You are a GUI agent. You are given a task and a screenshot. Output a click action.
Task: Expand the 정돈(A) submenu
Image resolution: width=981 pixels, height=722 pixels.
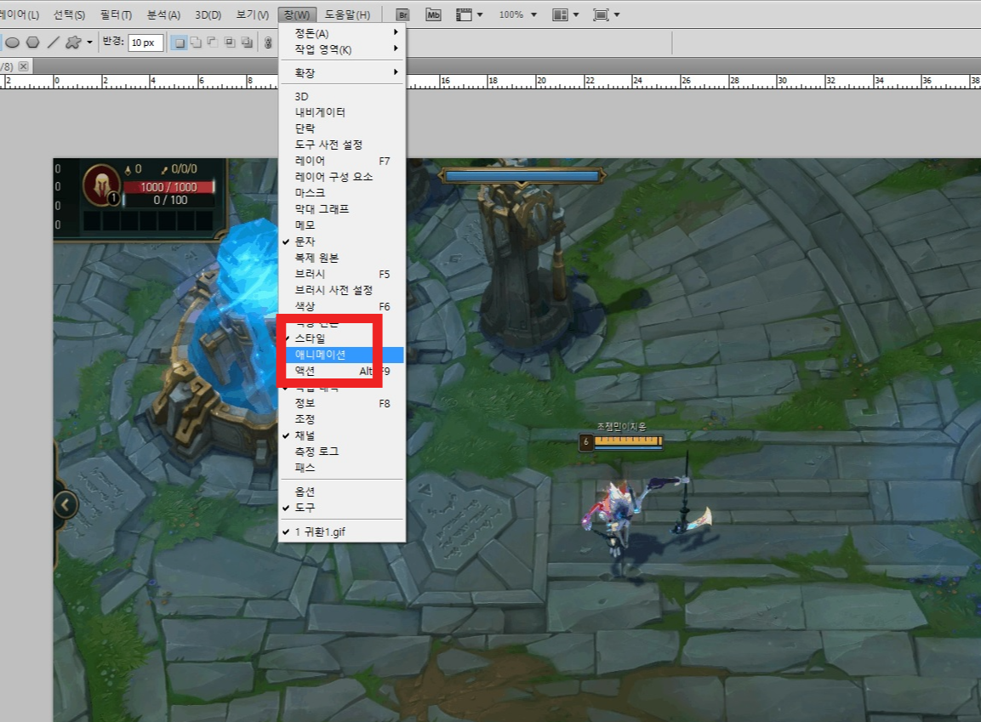[x=342, y=33]
